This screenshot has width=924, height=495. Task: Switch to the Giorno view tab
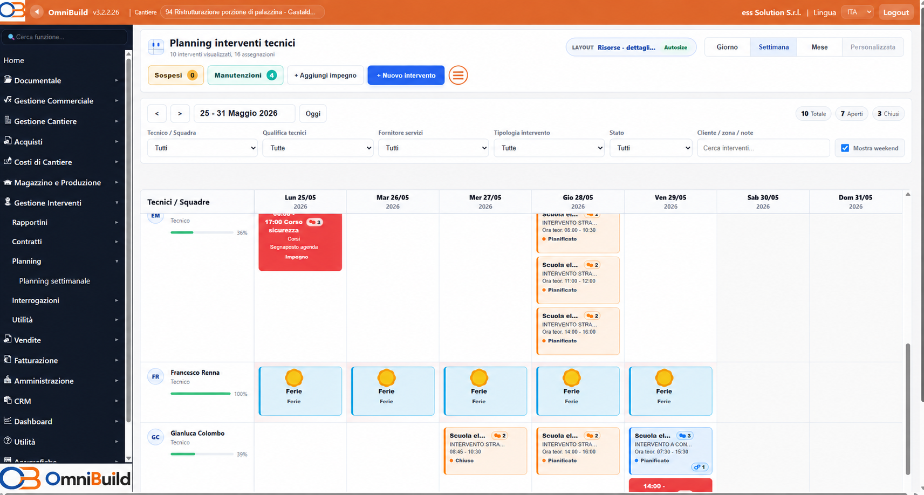[x=727, y=47]
